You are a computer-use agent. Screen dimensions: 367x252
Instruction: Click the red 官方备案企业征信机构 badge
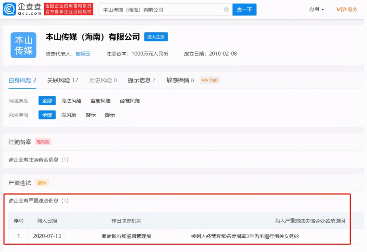68,9
